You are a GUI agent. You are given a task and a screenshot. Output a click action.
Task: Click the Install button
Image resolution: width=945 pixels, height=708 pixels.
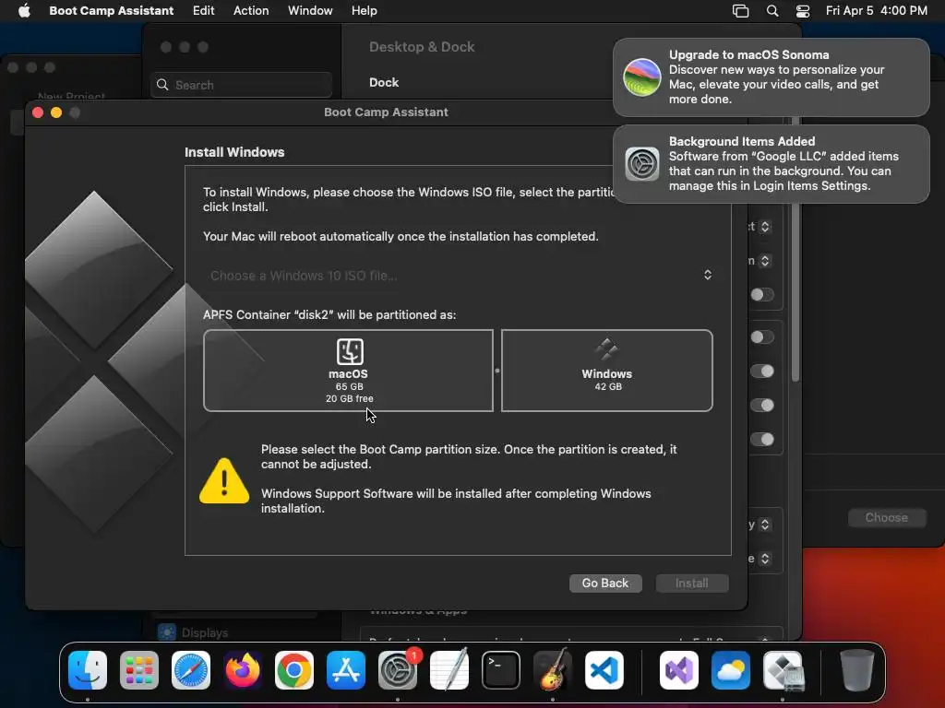[692, 583]
